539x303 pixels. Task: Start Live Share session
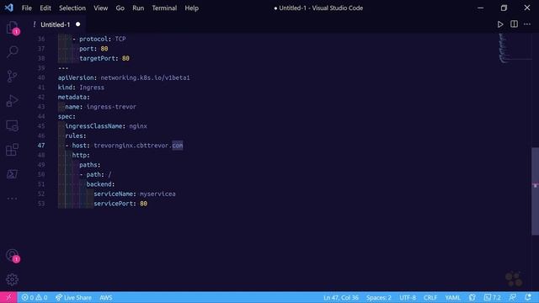(x=73, y=297)
